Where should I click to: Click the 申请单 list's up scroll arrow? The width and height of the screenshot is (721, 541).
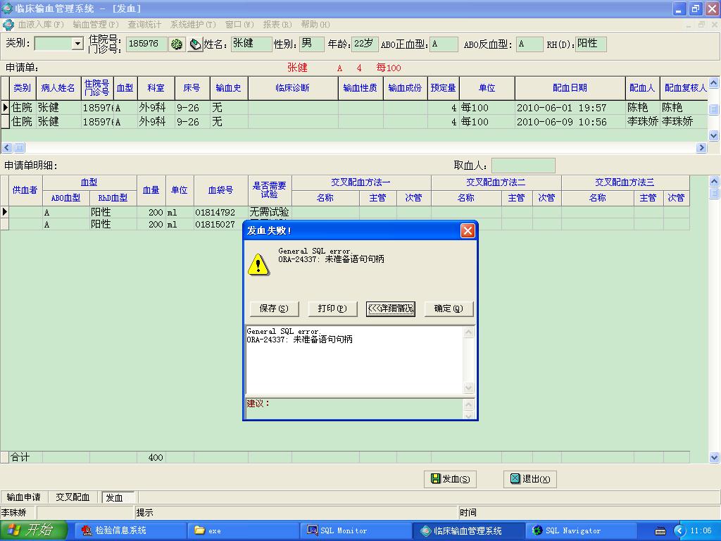click(714, 83)
